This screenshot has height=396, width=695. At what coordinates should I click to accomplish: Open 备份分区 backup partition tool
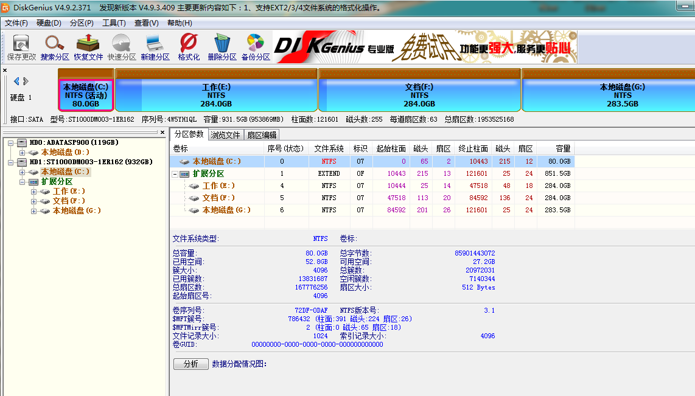tap(255, 47)
